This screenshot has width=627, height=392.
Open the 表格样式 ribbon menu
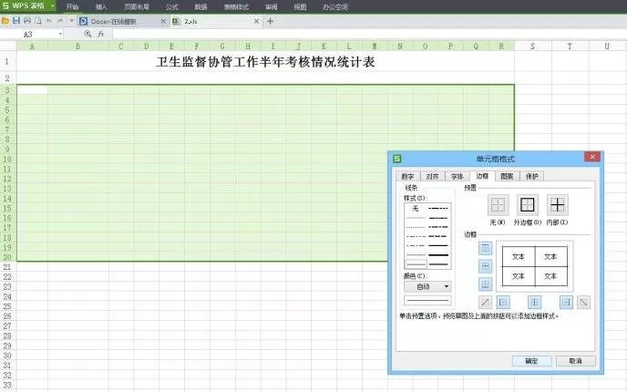(x=236, y=6)
